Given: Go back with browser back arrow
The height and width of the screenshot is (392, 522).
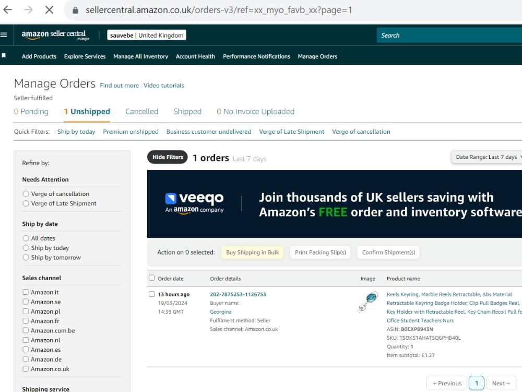Looking at the screenshot, I should pyautogui.click(x=7, y=9).
